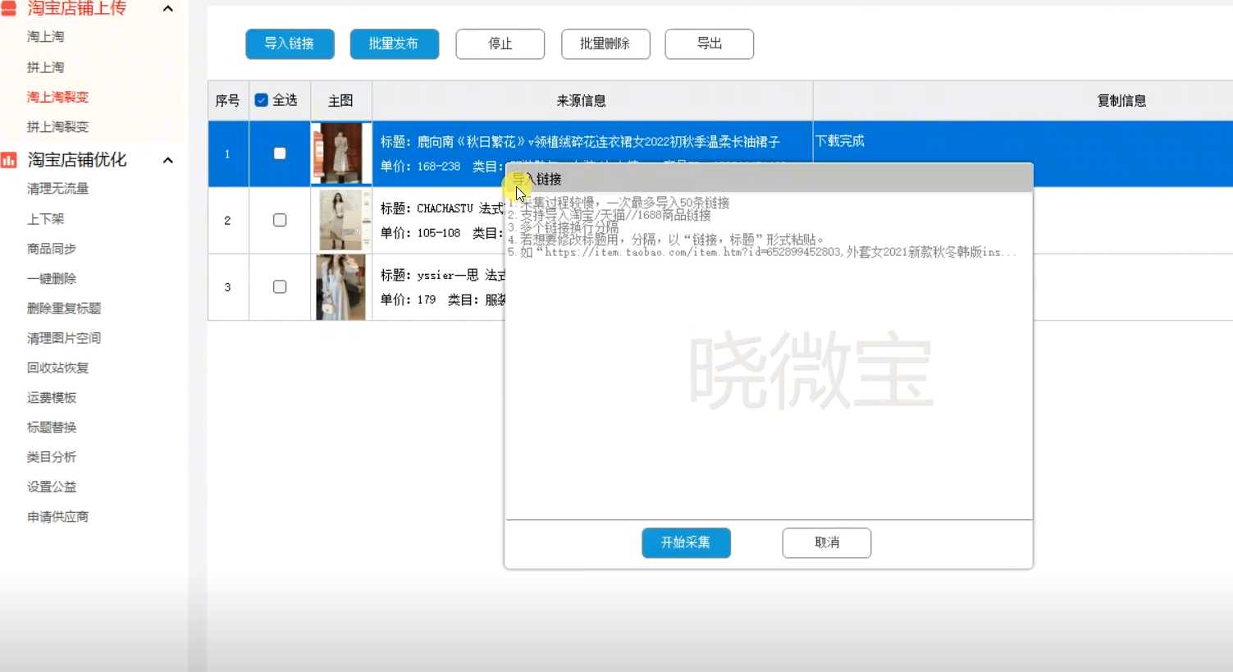Viewport: 1233px width, 672px height.
Task: Go to 一键删除
Action: coord(51,279)
